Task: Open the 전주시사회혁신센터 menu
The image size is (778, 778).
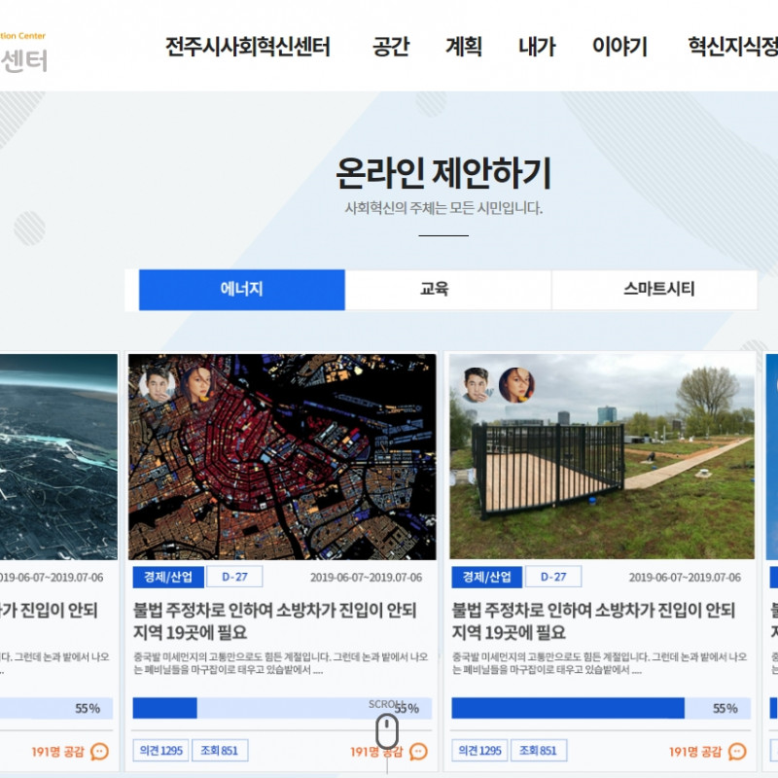Action: (x=248, y=47)
